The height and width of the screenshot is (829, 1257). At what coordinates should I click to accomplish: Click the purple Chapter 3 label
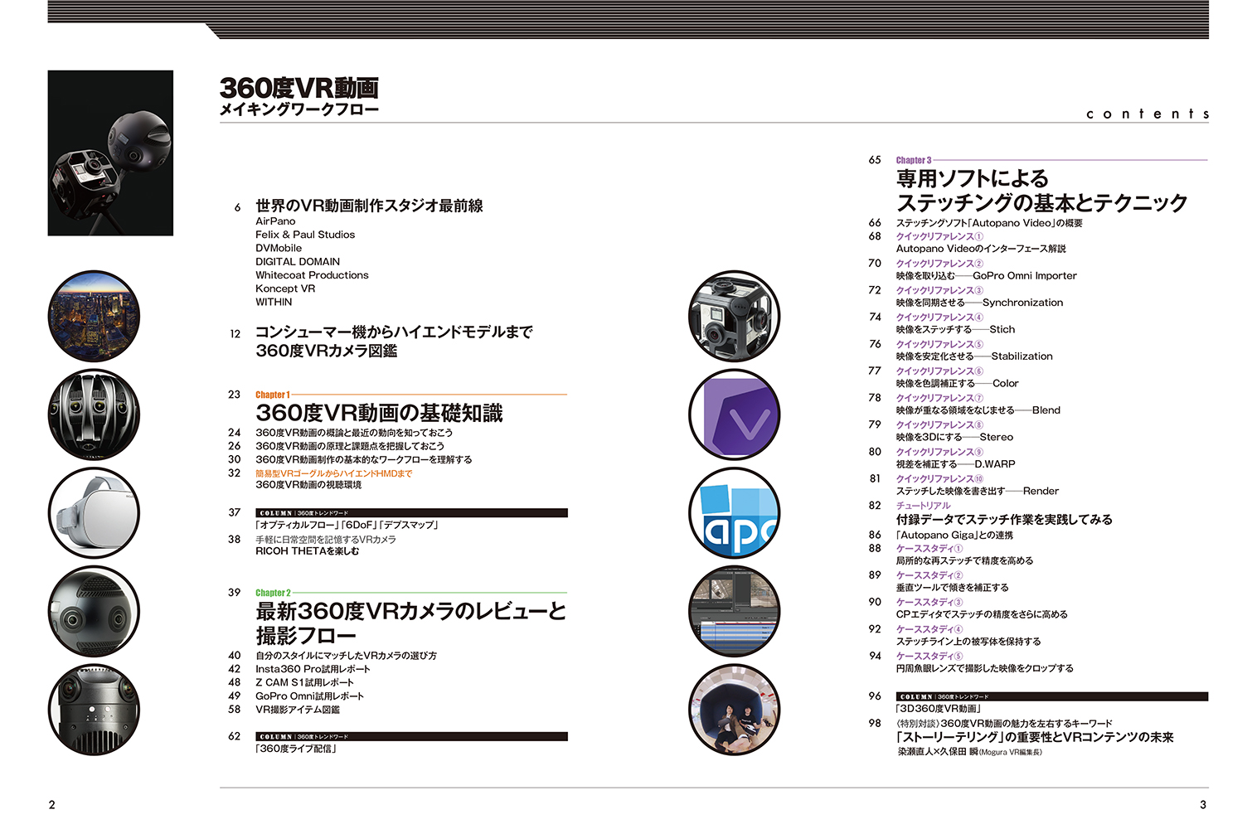pyautogui.click(x=913, y=161)
